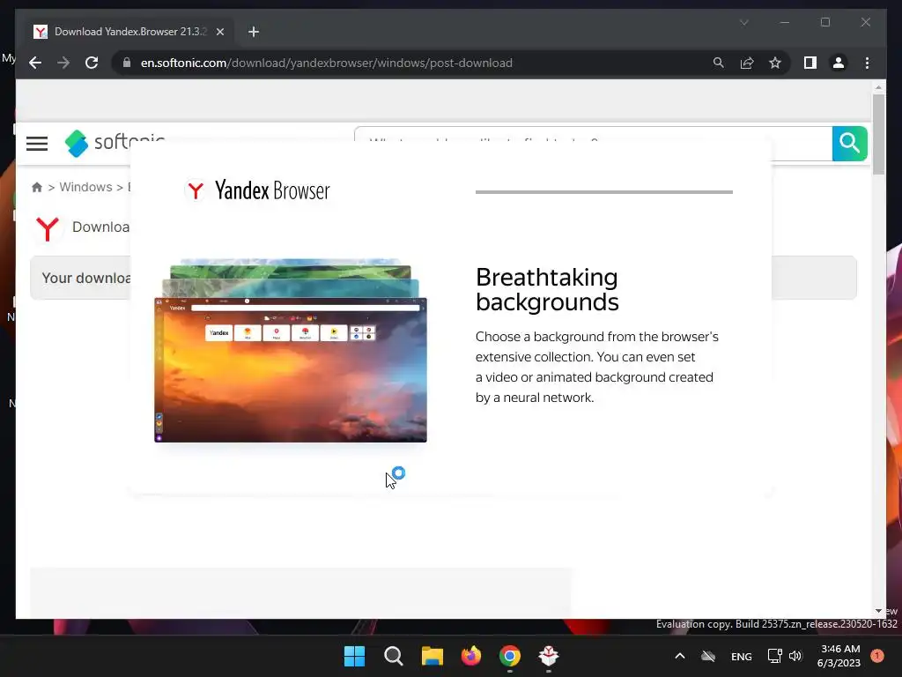Image resolution: width=902 pixels, height=677 pixels.
Task: Click the Softonic logo
Action: (x=115, y=143)
